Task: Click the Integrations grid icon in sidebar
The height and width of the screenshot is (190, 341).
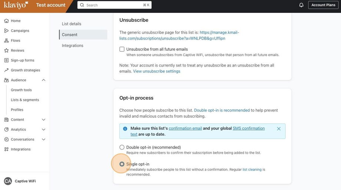Action: (6, 149)
